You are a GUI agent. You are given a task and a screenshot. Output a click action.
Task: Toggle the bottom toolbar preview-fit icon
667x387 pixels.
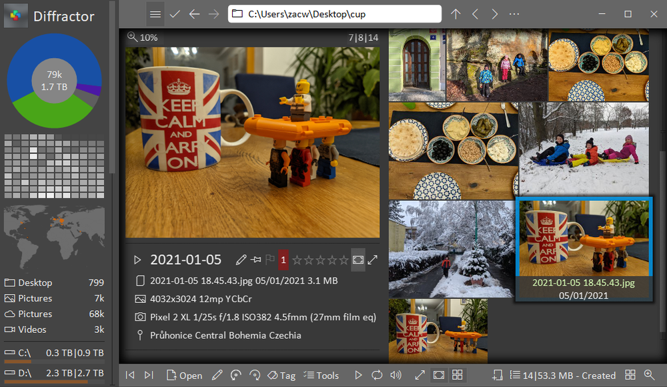click(439, 375)
